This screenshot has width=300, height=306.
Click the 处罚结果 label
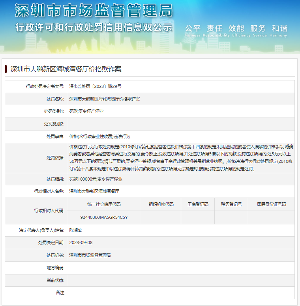(x=55, y=179)
